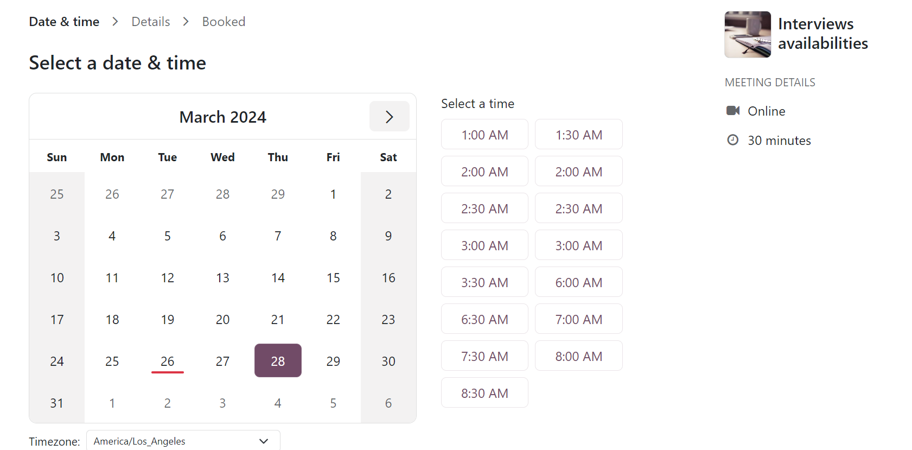Click the 30 minutes clock icon
Image resolution: width=912 pixels, height=450 pixels.
click(x=732, y=140)
